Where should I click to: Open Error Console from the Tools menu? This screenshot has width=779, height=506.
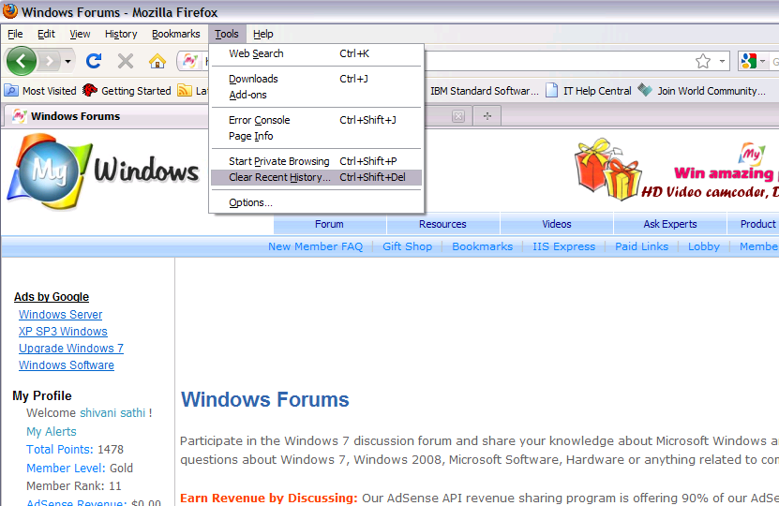317,120
